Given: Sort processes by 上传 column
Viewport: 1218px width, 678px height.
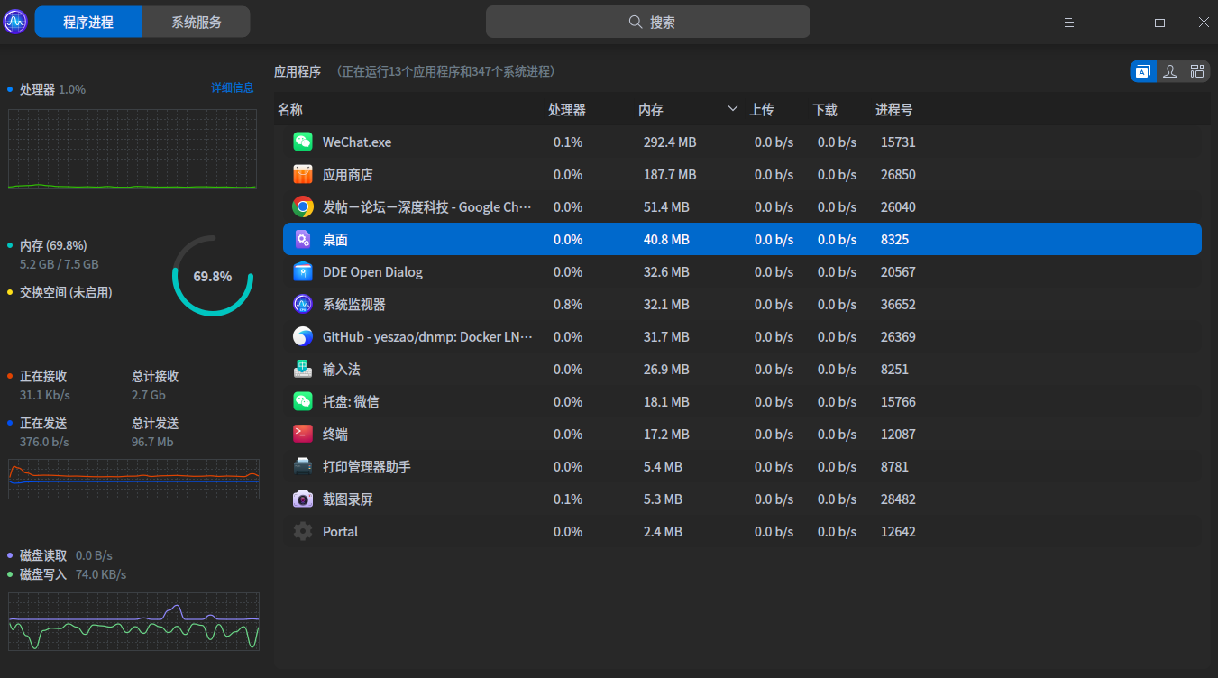Looking at the screenshot, I should [x=762, y=110].
